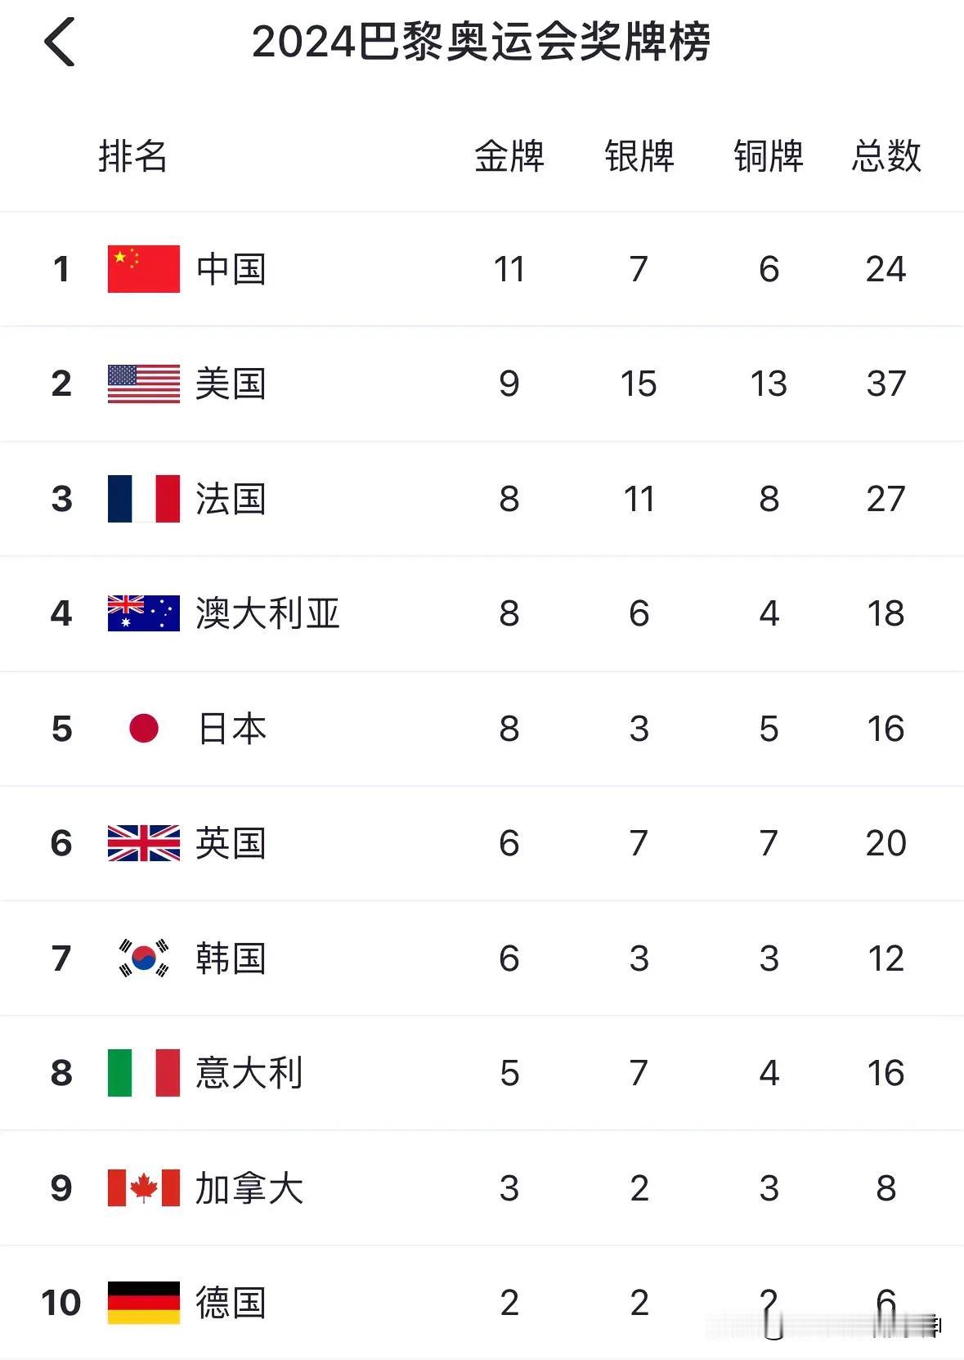The height and width of the screenshot is (1360, 964).
Task: Click the Italy flag icon
Action: pyautogui.click(x=144, y=1073)
